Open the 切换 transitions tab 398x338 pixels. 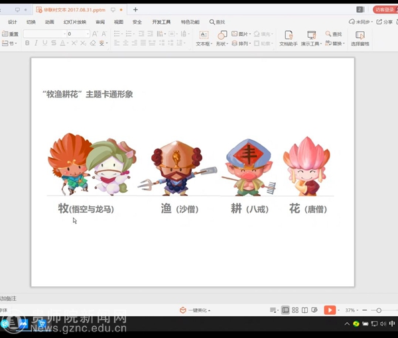click(31, 22)
